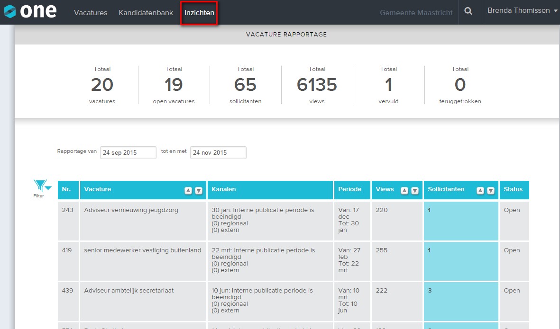
Task: Edit the Rapportage van start date field
Action: [x=128, y=152]
